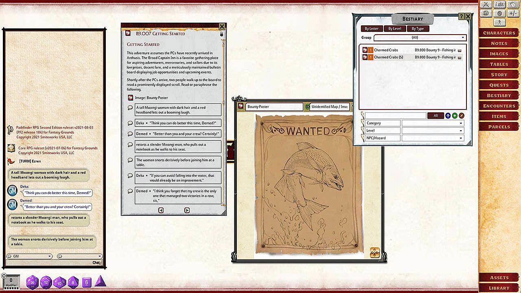
Task: Open the Image: Bounty Poster link icon
Action: click(x=130, y=98)
